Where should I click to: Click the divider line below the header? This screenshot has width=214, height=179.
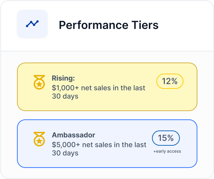107,51
